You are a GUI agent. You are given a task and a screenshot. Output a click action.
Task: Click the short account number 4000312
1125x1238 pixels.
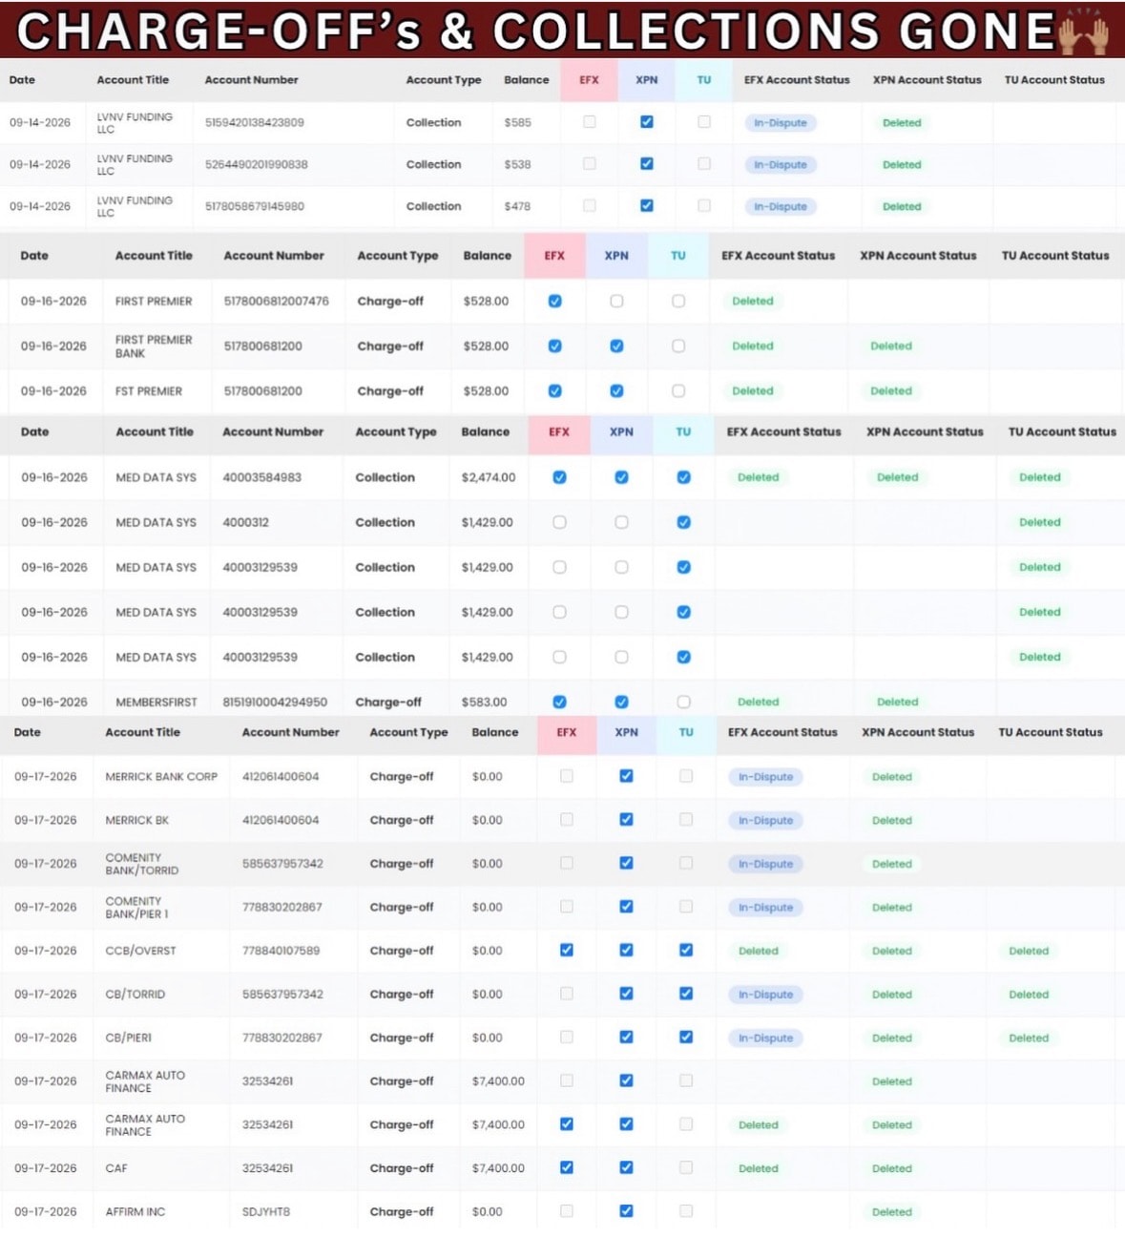point(246,522)
